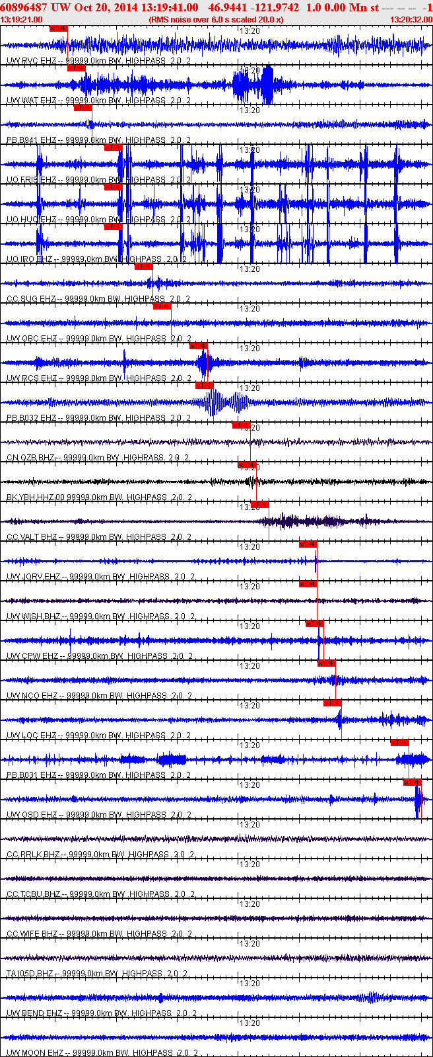Select the UW OSD EHZ station label
Viewport: 433px width, 1057px height.
(99, 815)
